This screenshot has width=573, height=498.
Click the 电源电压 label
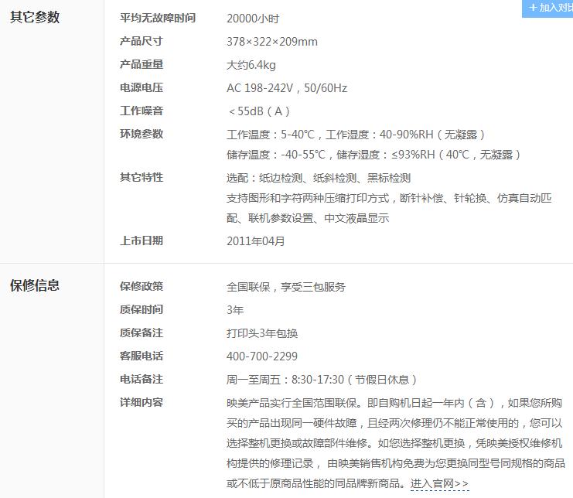pyautogui.click(x=142, y=87)
